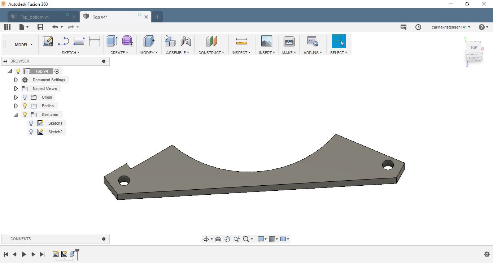Open the SKETCH menu

[70, 53]
